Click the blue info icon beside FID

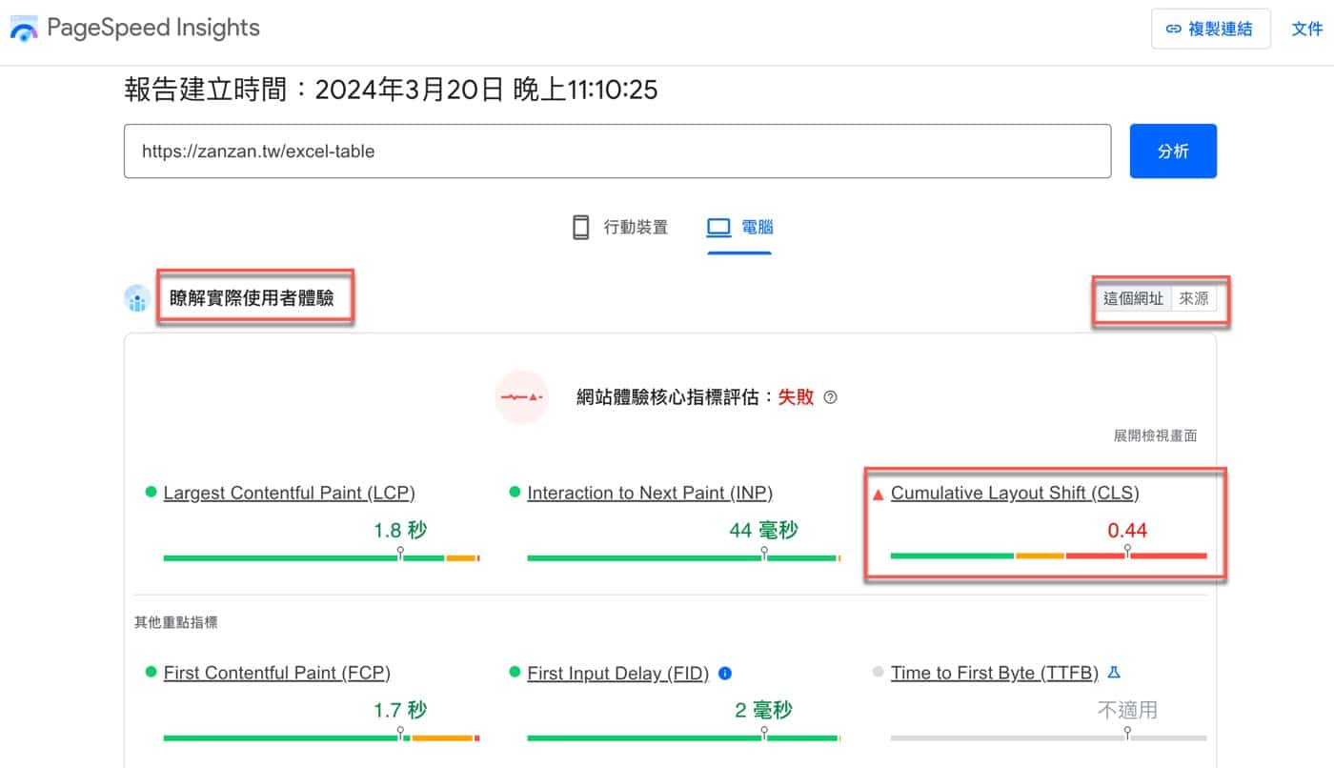(725, 674)
